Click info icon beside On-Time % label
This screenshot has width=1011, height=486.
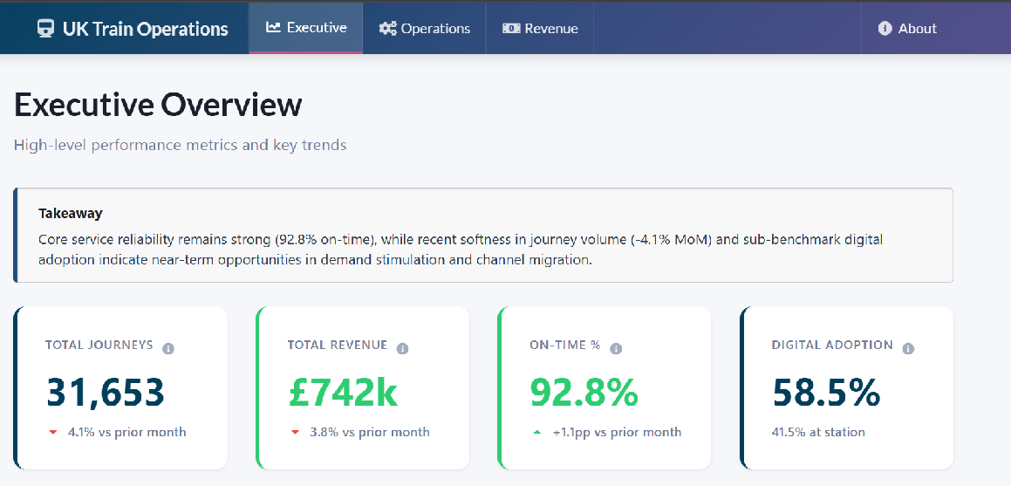click(616, 349)
